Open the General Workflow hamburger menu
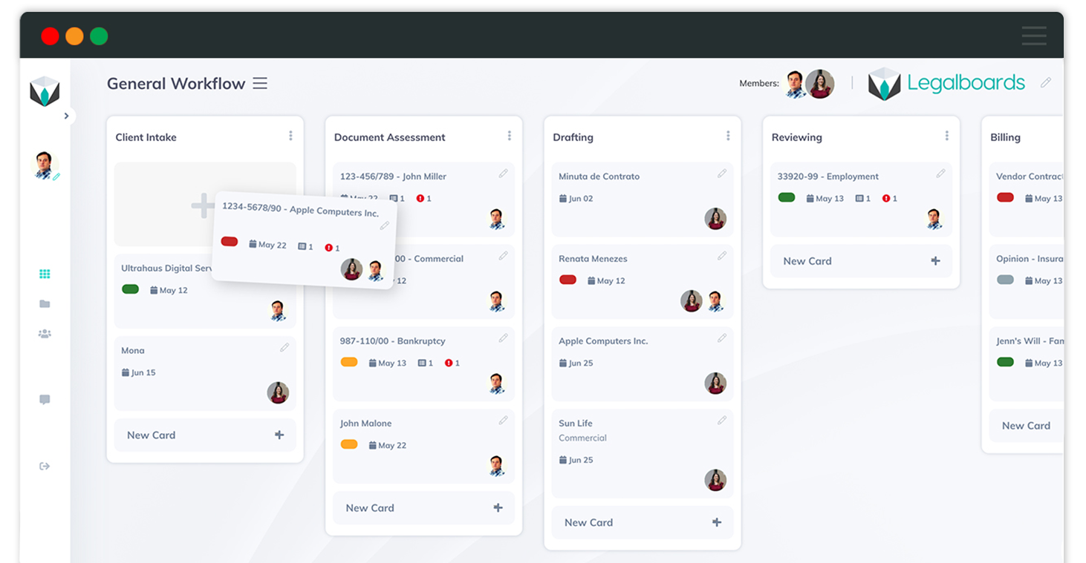The width and height of the screenshot is (1086, 563). [x=260, y=83]
